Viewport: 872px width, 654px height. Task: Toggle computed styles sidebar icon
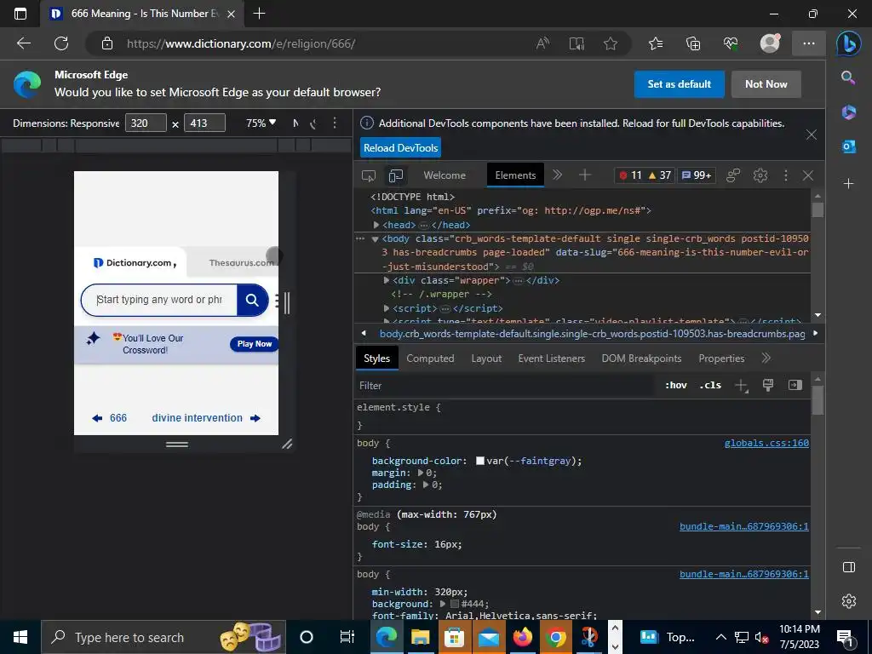(795, 385)
